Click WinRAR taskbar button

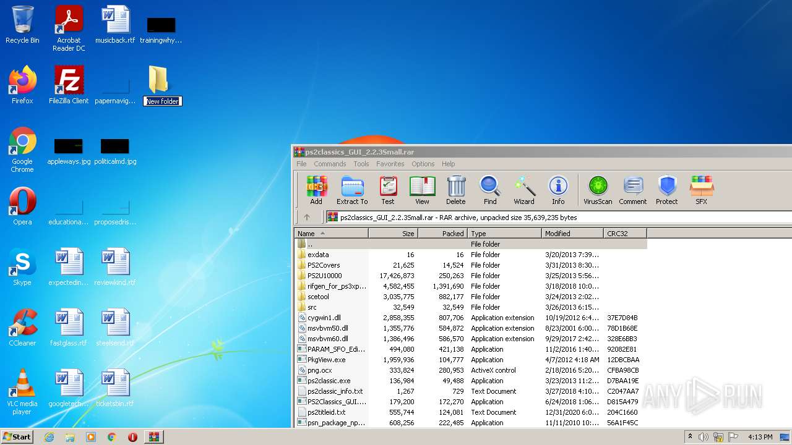(x=154, y=437)
